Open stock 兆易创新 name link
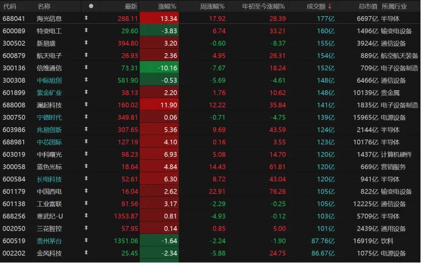 coord(49,130)
